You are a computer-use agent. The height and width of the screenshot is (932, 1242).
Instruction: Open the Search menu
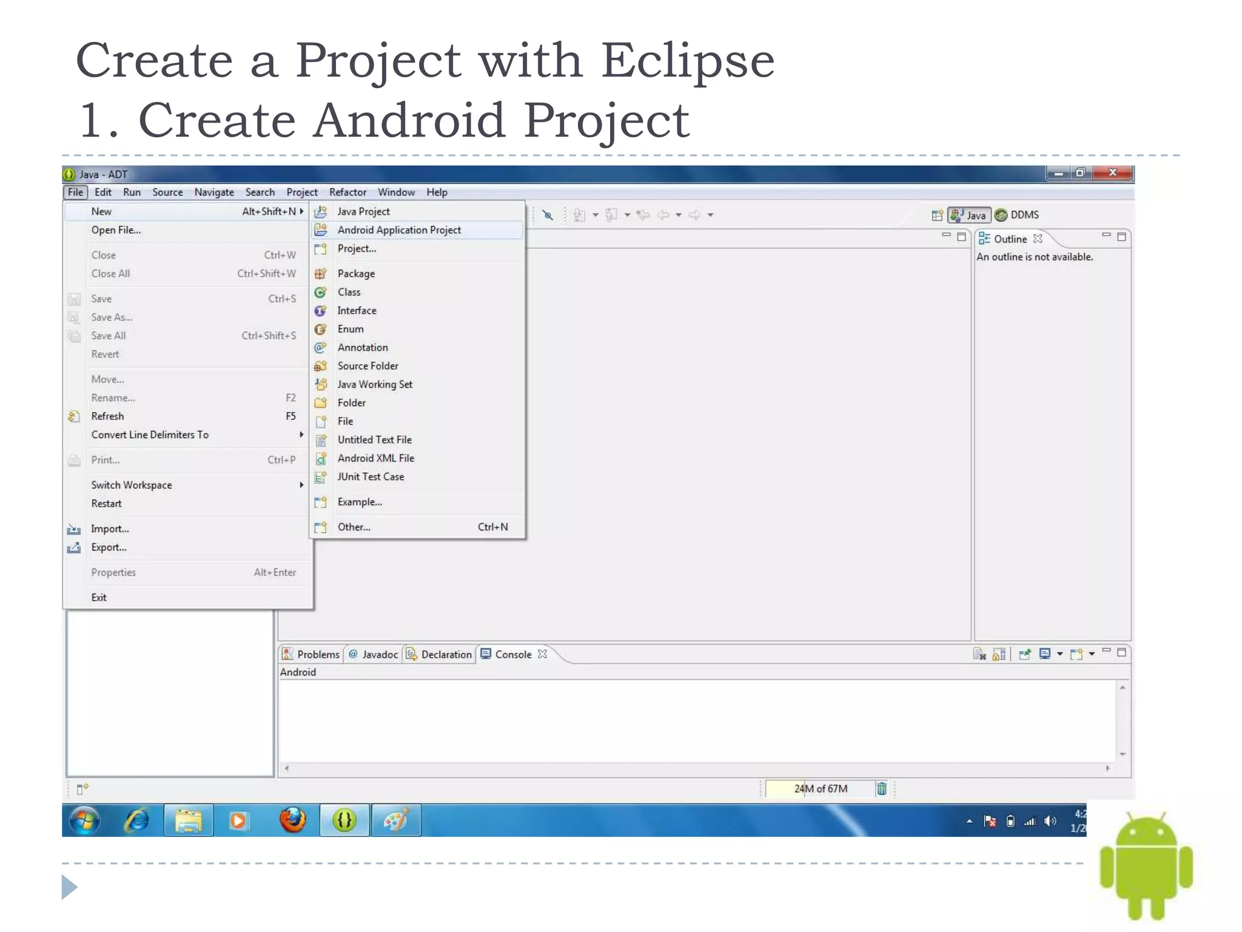coord(260,192)
